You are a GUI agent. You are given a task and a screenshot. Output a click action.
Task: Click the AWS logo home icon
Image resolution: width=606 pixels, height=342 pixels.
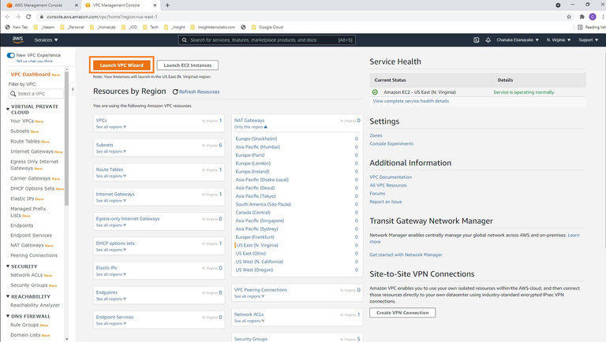(x=17, y=39)
